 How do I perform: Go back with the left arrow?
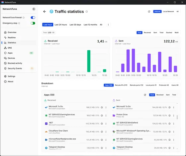[45, 12]
